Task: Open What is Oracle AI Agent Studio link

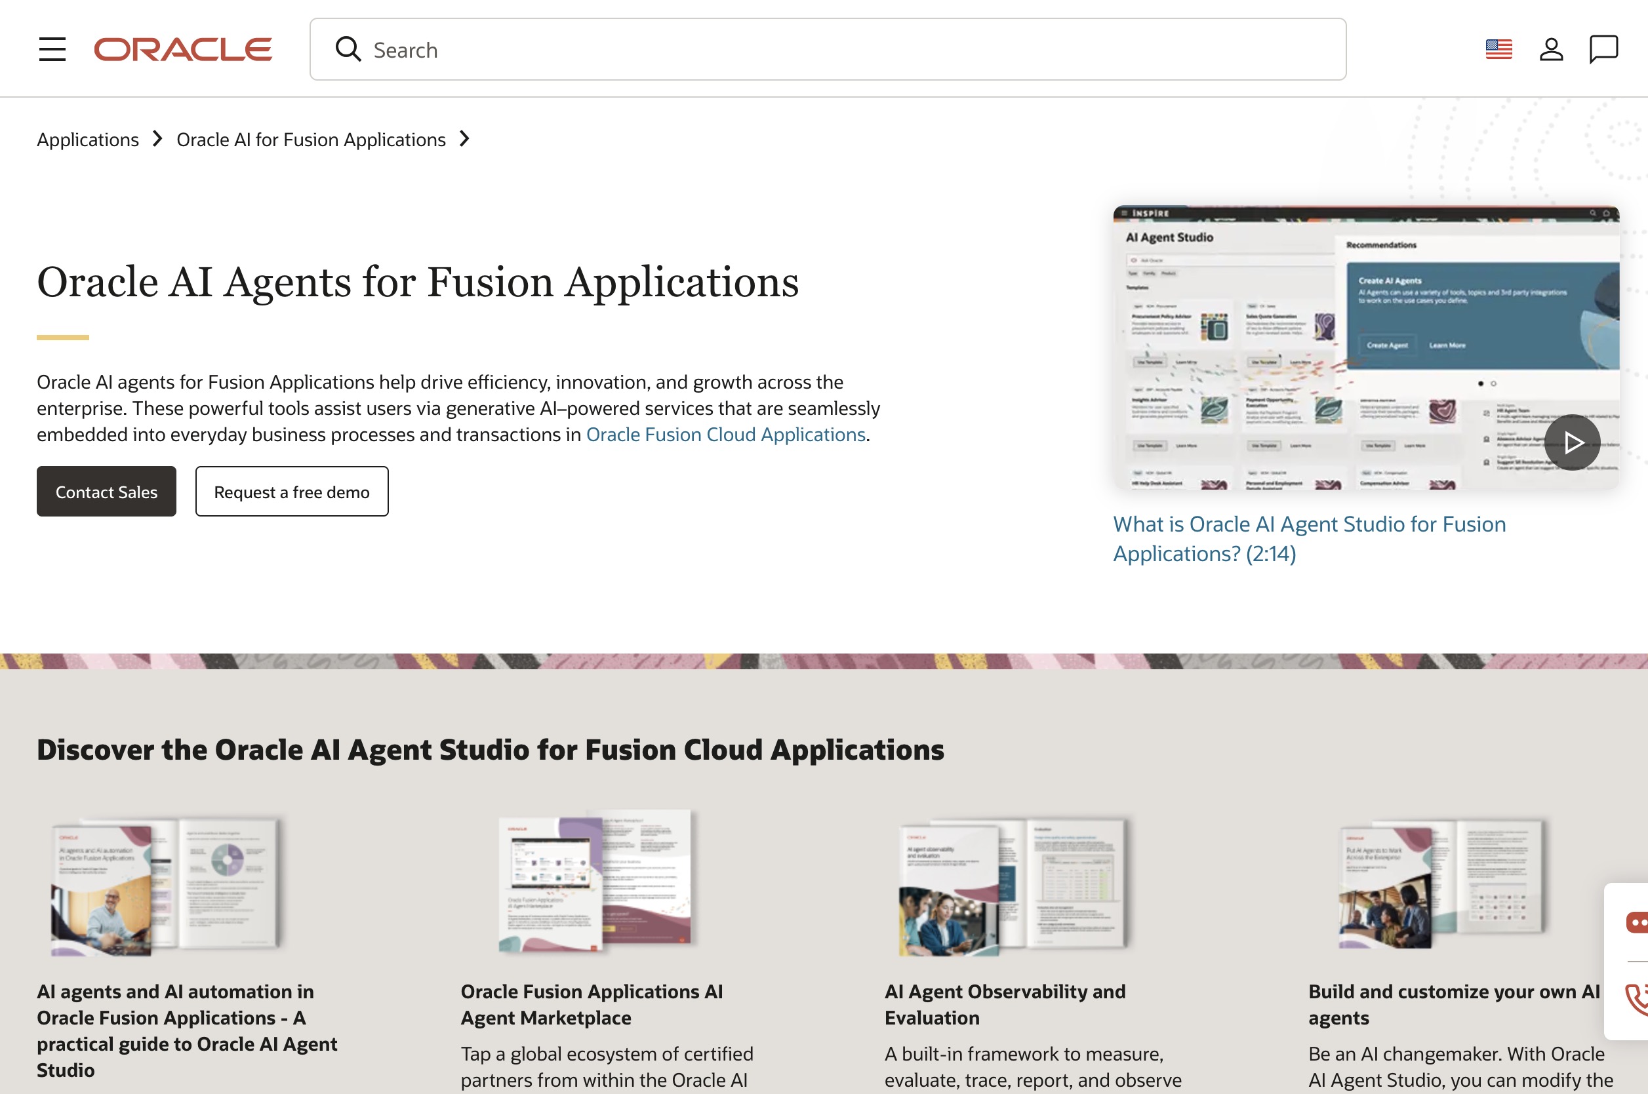Action: point(1309,539)
